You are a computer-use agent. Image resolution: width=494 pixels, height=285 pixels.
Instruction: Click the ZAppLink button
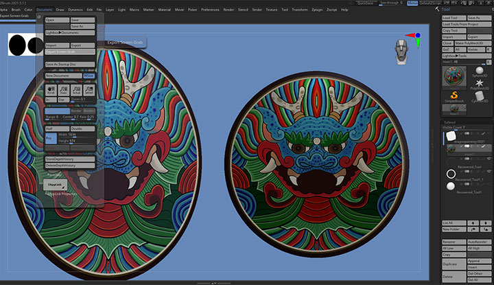(x=55, y=185)
